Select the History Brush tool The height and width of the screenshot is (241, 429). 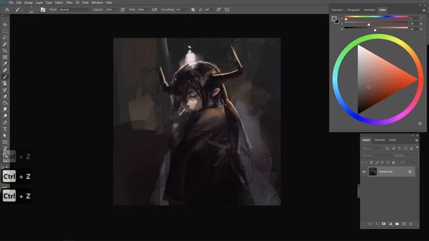[x=5, y=90]
